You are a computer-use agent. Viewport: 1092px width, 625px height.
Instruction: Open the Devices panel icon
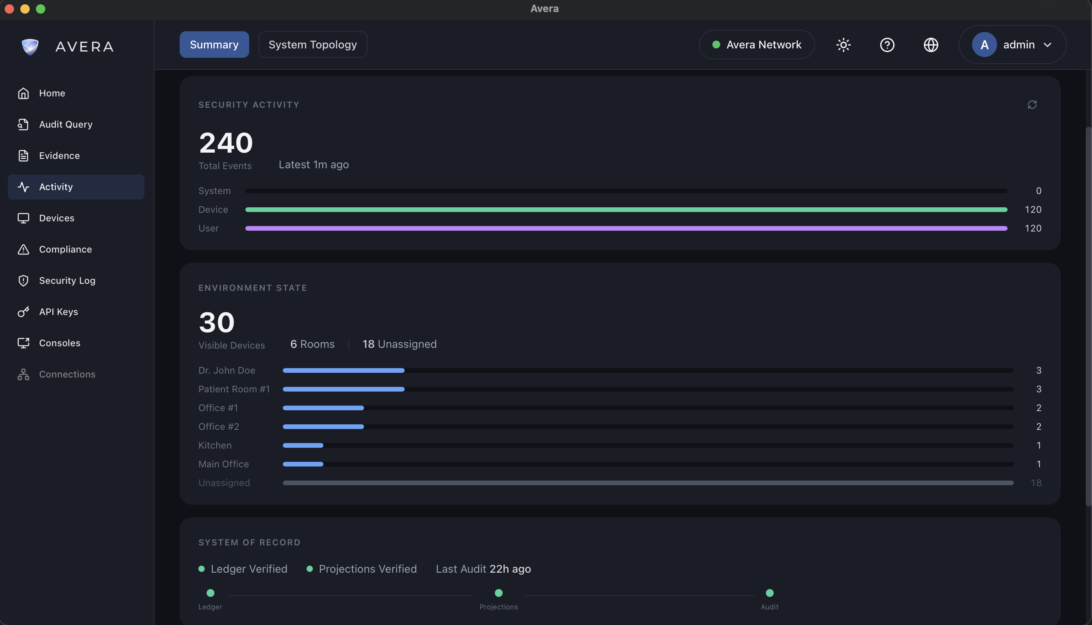[23, 217]
